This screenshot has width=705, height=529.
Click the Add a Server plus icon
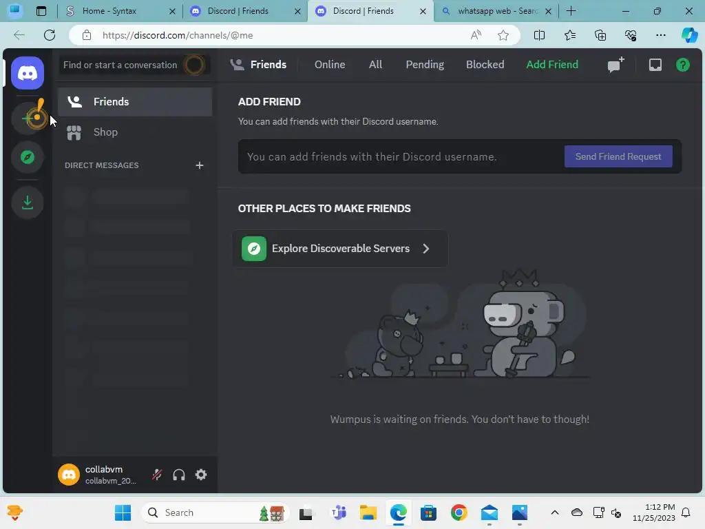pos(28,118)
